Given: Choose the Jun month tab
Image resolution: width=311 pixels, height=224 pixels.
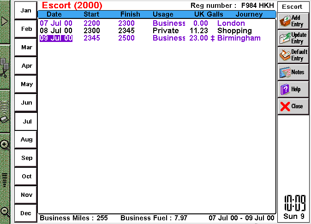Looking at the screenshot, I should 26,103.
